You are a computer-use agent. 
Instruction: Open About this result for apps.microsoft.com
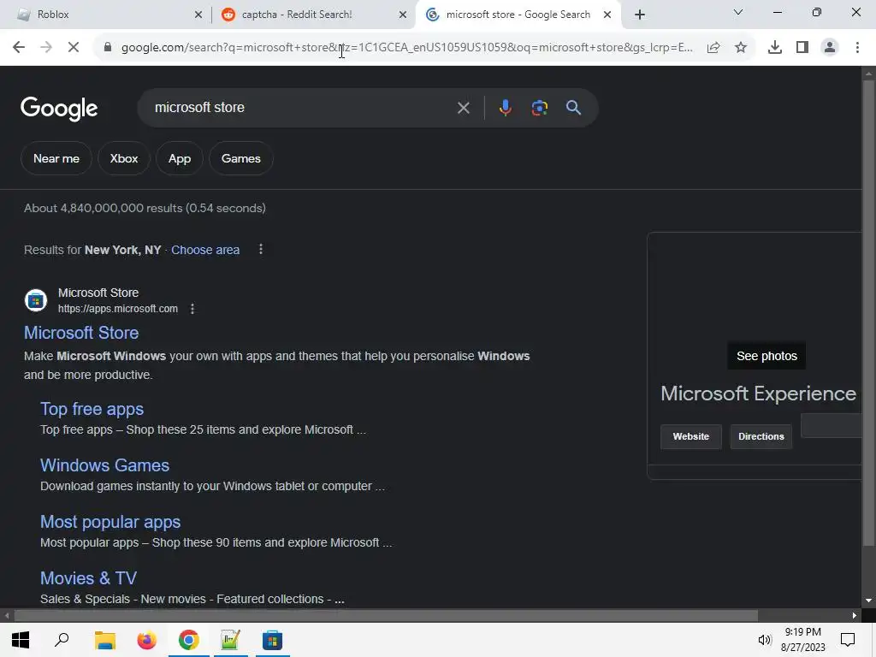(x=192, y=309)
